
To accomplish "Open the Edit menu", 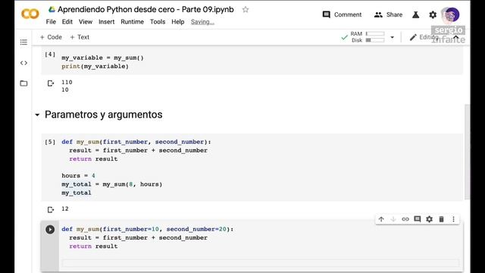I will [67, 22].
